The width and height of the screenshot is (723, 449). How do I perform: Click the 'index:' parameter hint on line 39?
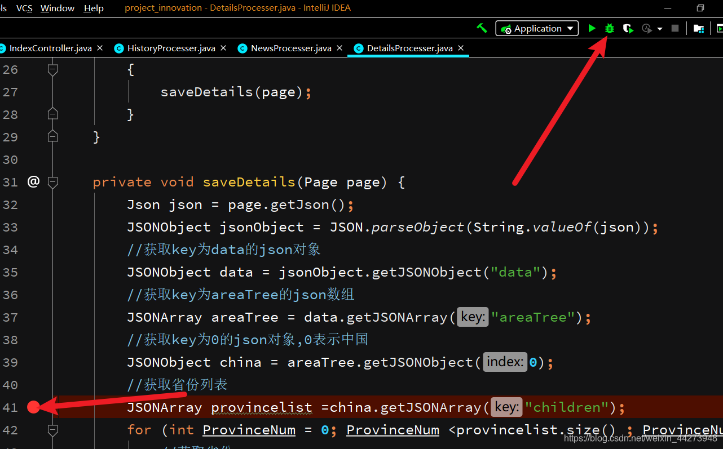[x=505, y=362]
